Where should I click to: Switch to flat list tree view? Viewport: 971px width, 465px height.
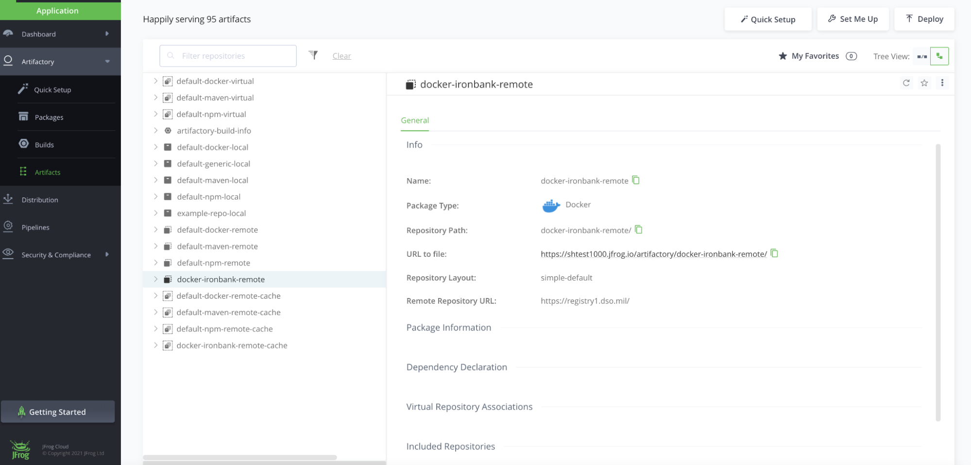921,56
